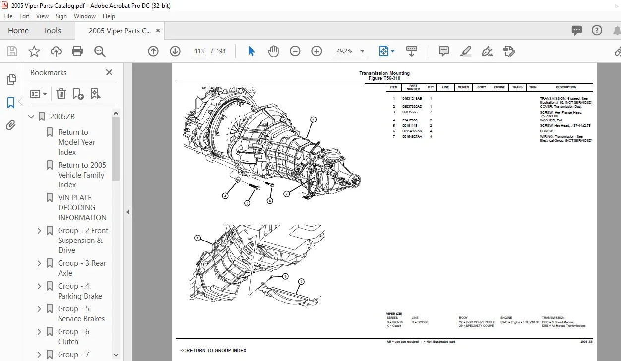Image resolution: width=621 pixels, height=361 pixels.
Task: Select Group - 4 Parking Brake bookmark
Action: click(x=80, y=291)
